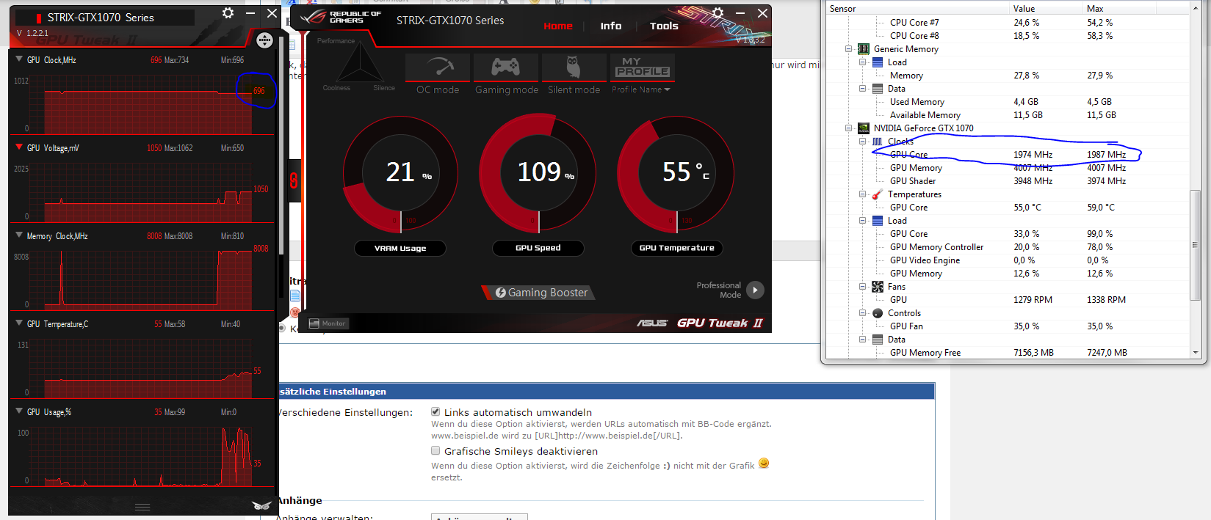Image resolution: width=1211 pixels, height=520 pixels.
Task: Collapse the Temperatures tree node
Action: pos(863,194)
